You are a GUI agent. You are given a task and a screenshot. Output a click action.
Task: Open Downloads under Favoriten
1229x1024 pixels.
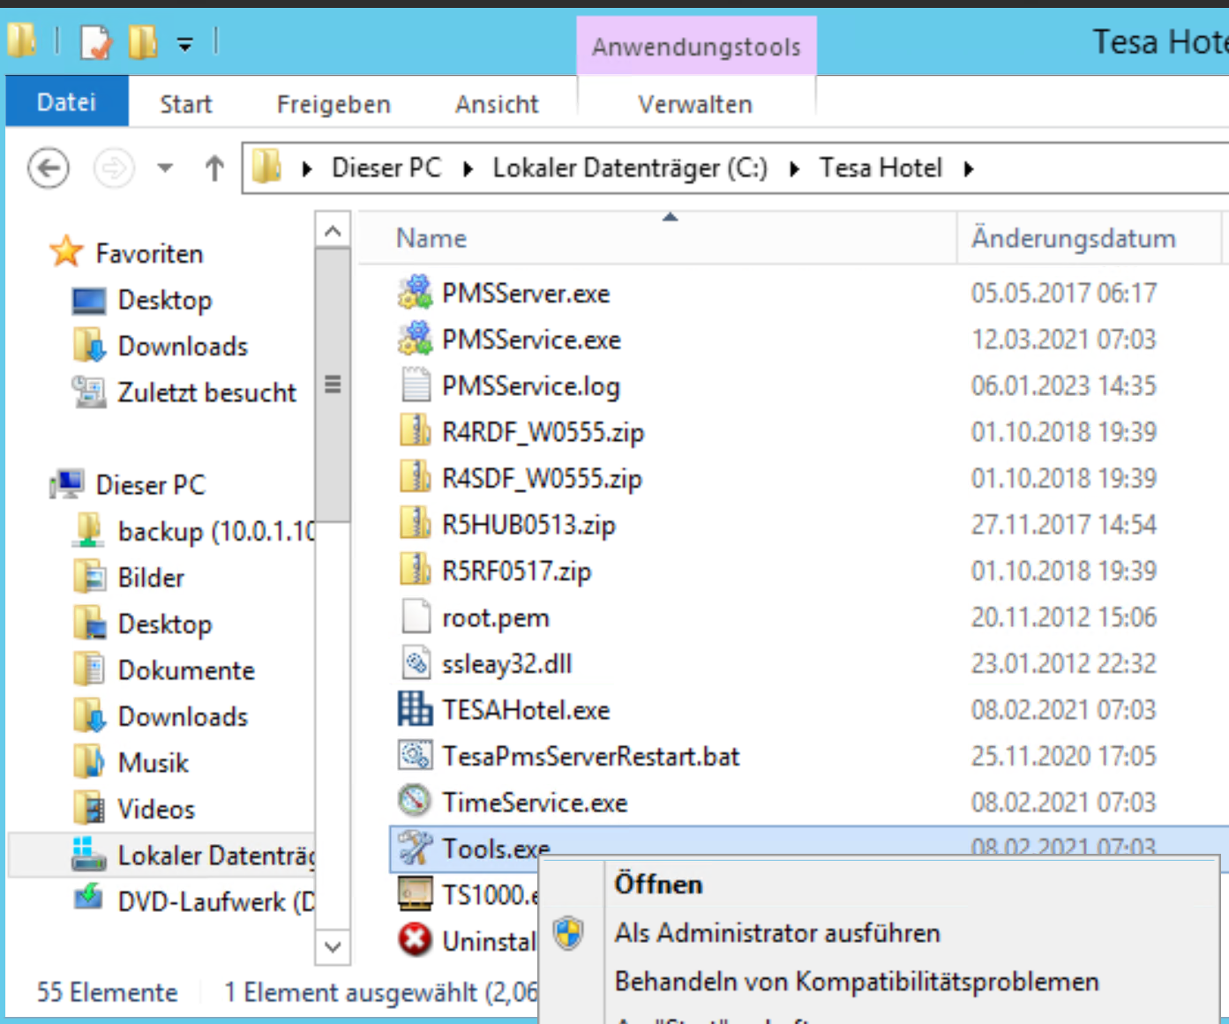[x=183, y=346]
